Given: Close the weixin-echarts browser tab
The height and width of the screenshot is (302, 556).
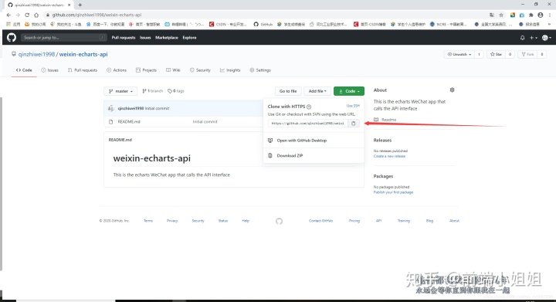Looking at the screenshot, I should (69, 5).
